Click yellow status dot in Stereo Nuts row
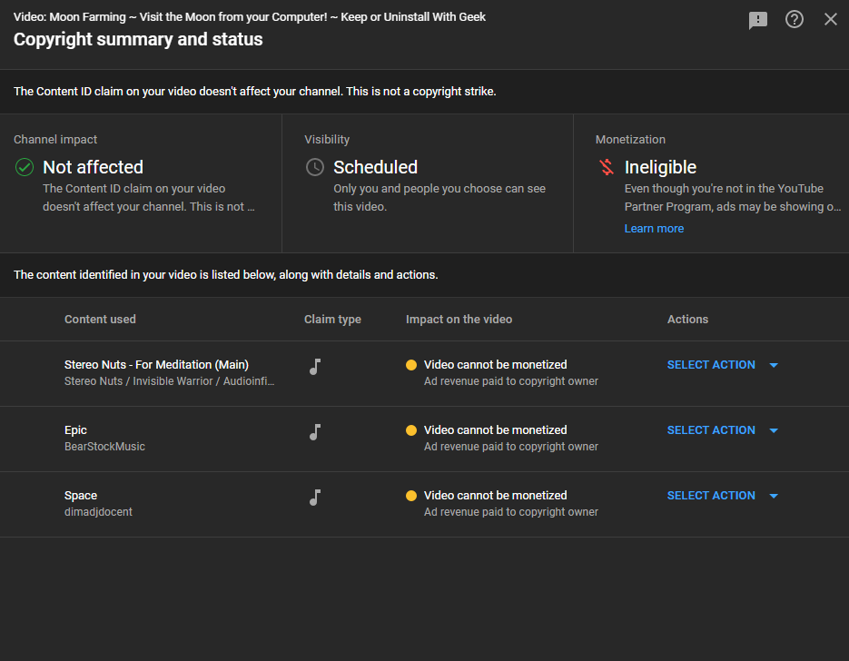 click(411, 365)
